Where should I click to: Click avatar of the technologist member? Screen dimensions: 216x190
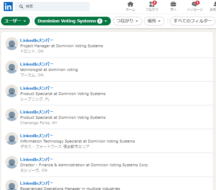(12, 67)
